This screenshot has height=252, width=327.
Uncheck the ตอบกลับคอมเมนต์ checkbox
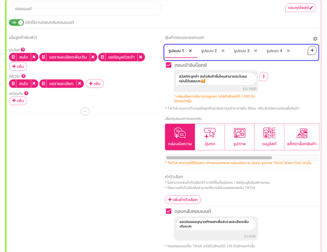(x=169, y=211)
